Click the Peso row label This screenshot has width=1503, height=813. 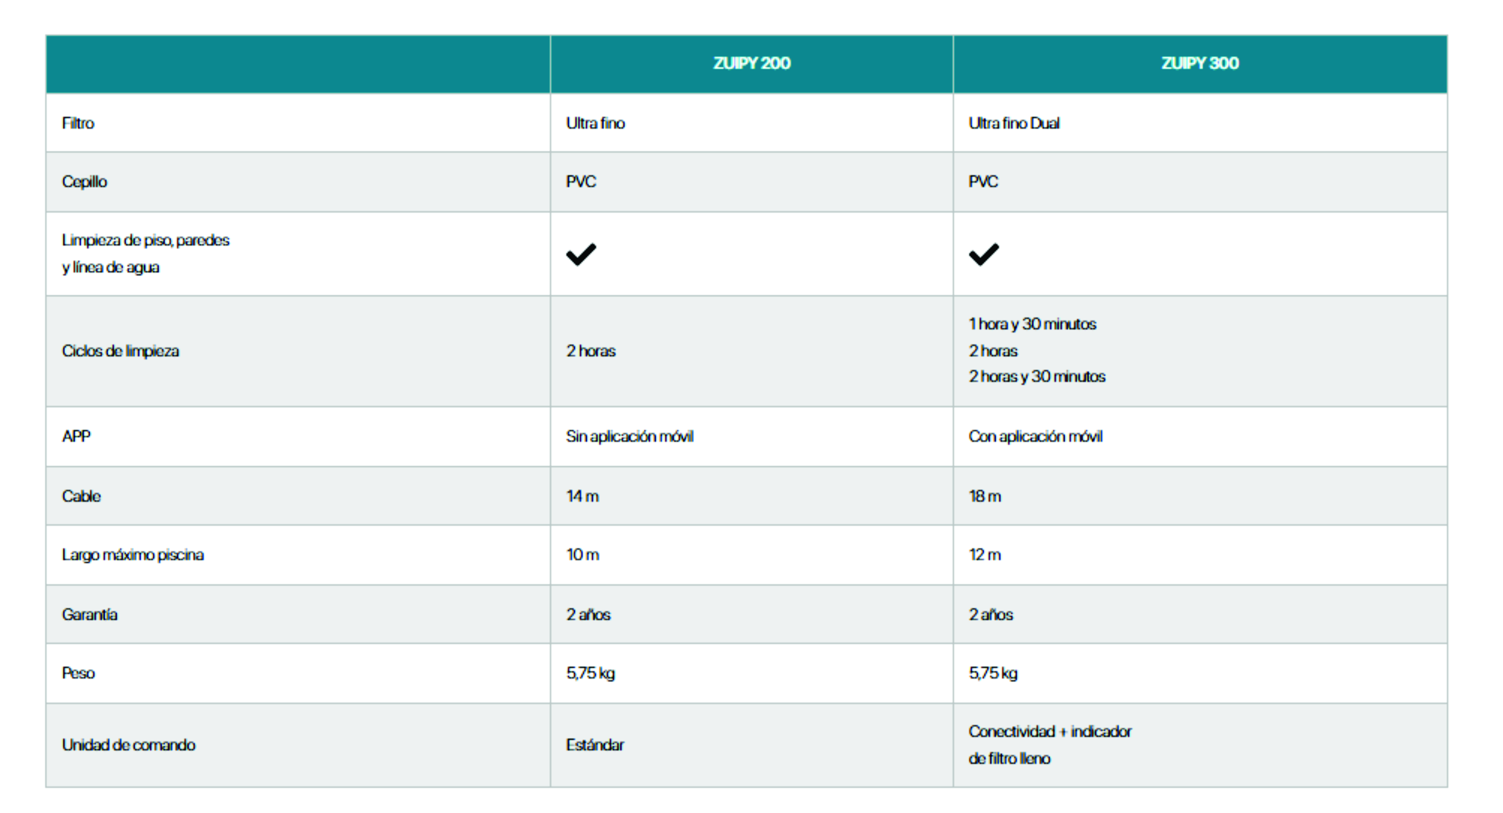[78, 673]
